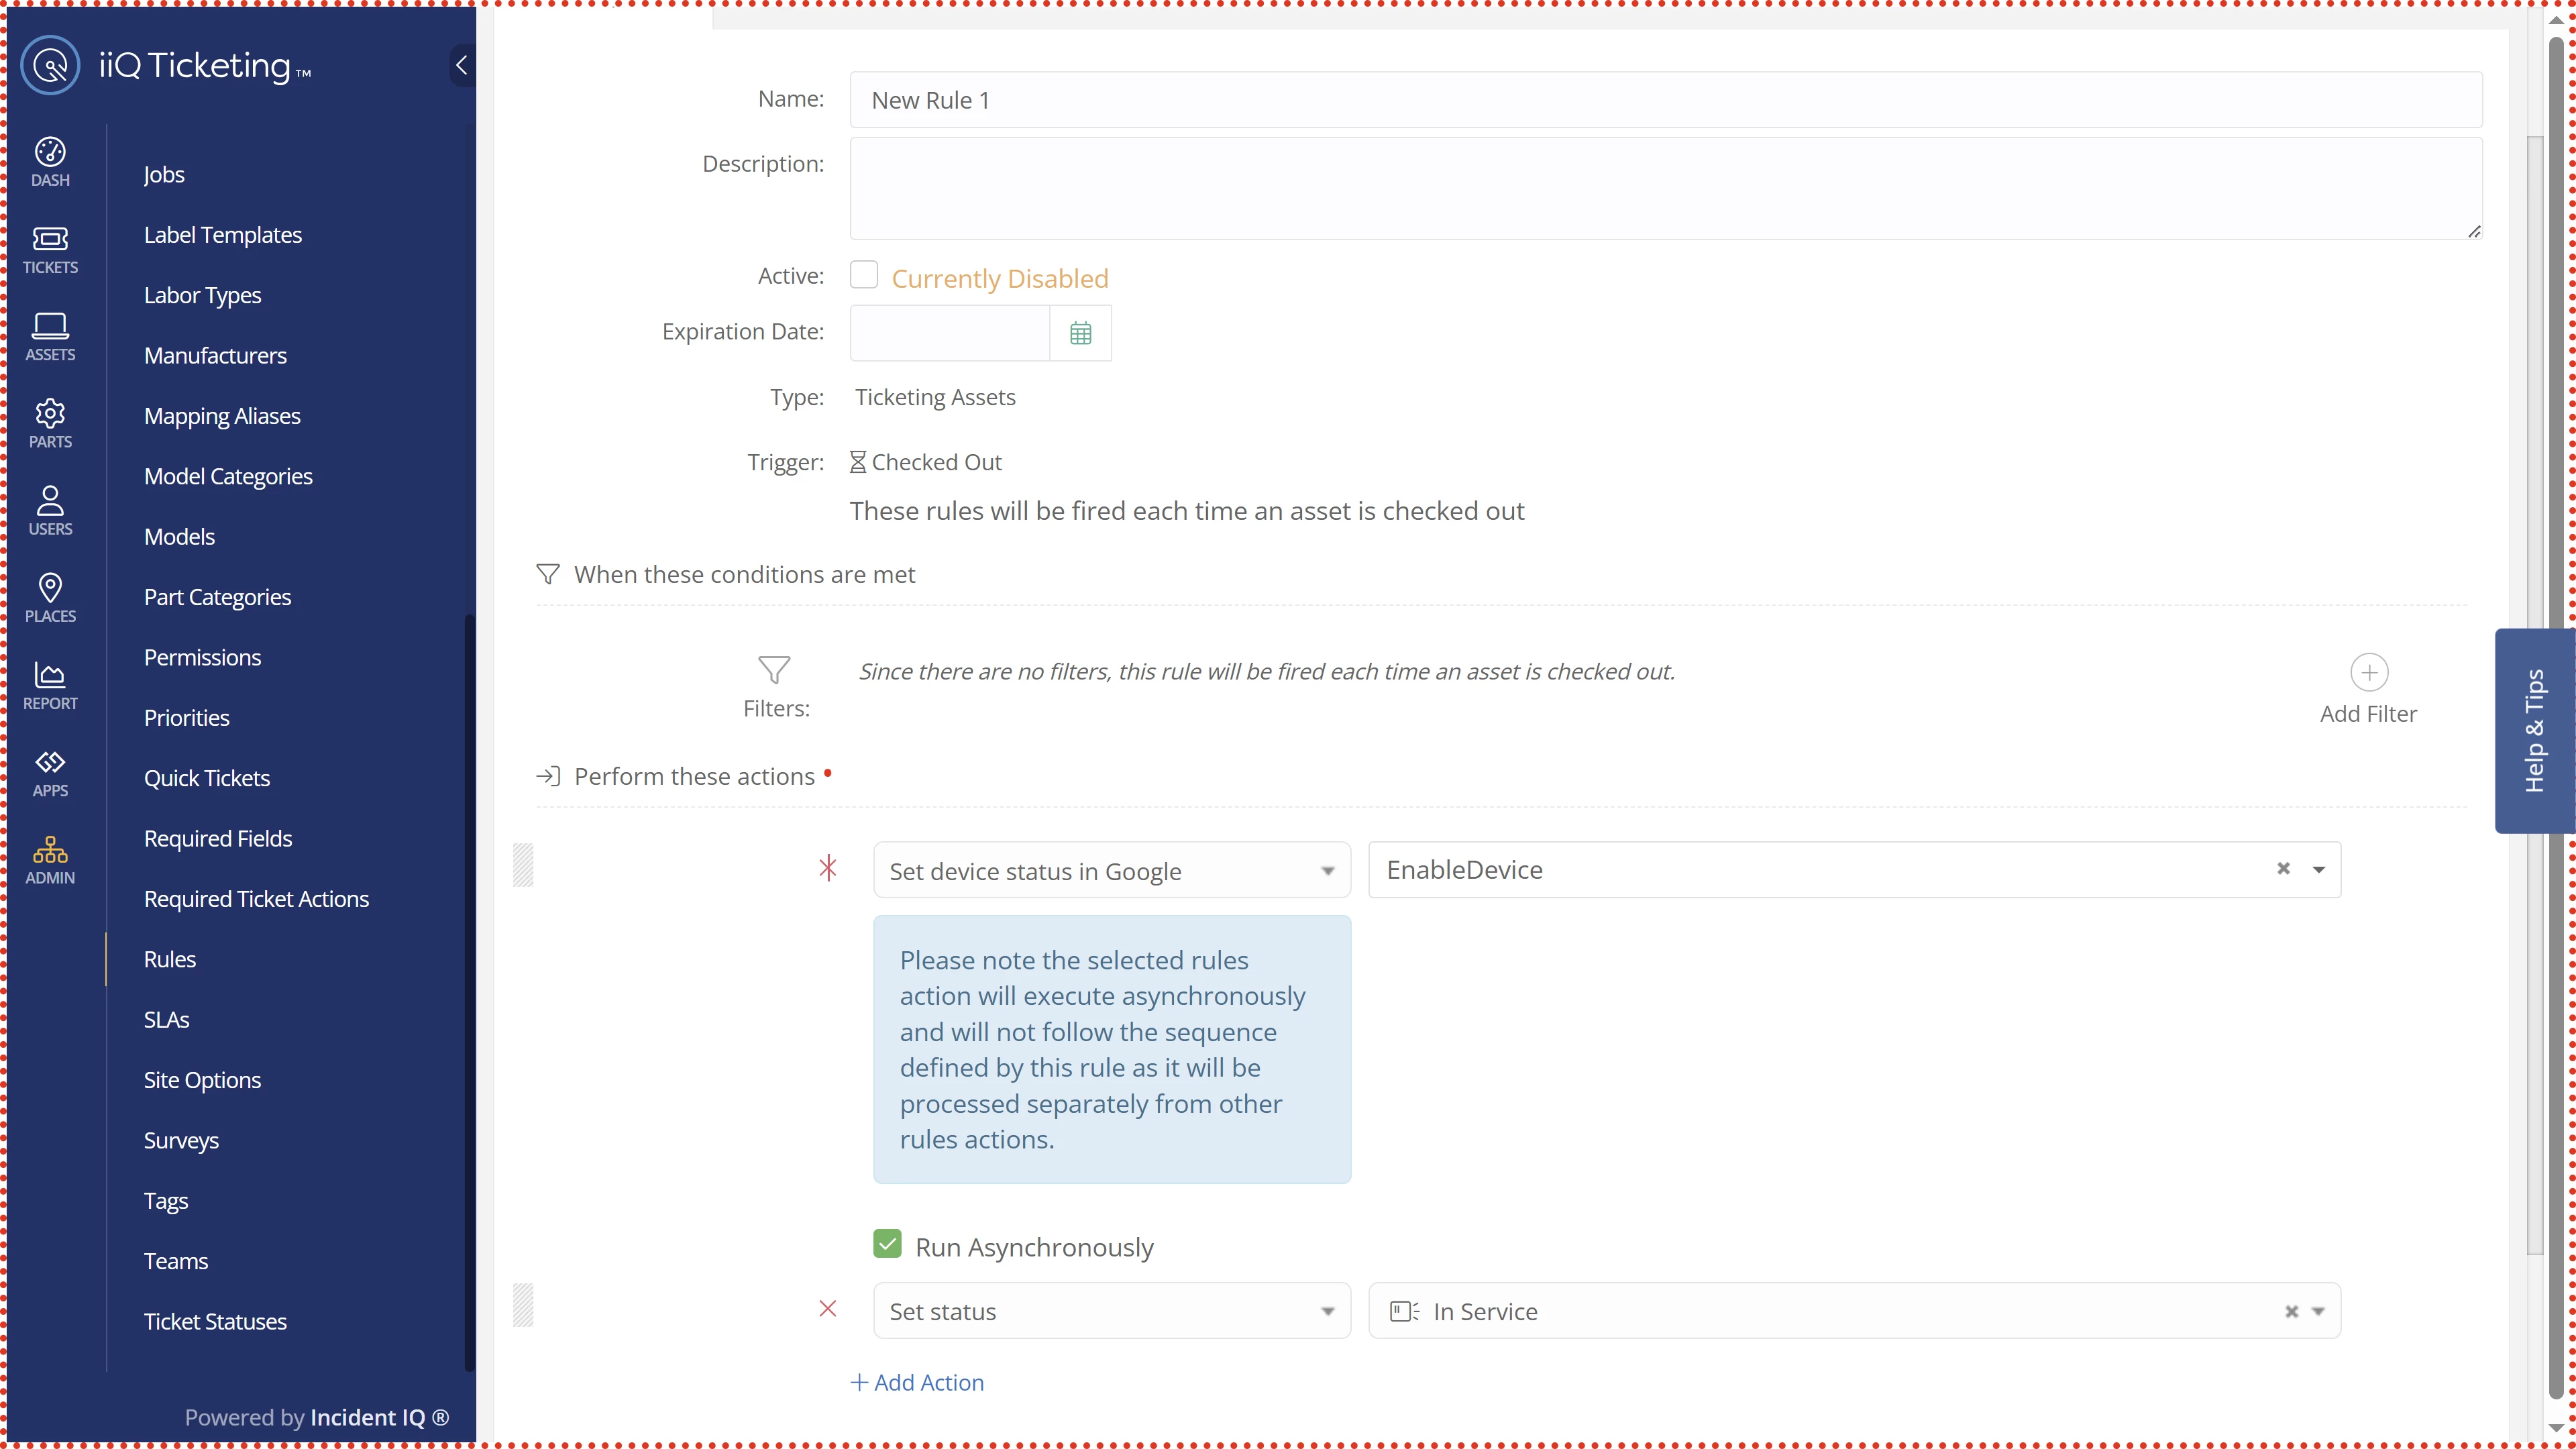This screenshot has width=2576, height=1449.
Task: Open Label Templates
Action: 222,235
